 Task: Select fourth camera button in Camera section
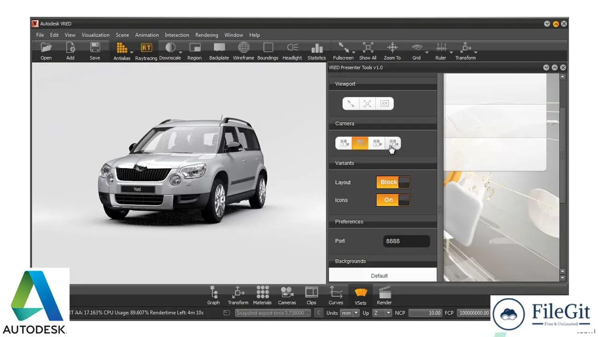pos(393,143)
